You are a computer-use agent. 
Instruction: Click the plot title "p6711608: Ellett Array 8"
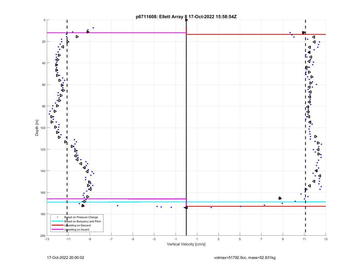click(x=162, y=17)
